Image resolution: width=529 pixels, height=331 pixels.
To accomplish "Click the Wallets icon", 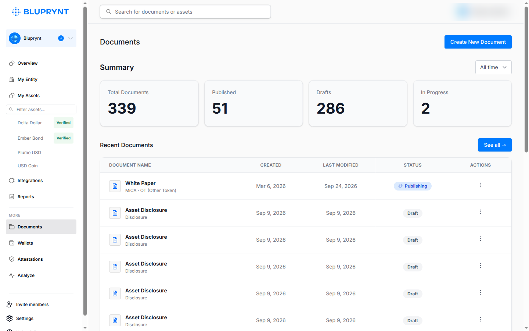I will 12,243.
